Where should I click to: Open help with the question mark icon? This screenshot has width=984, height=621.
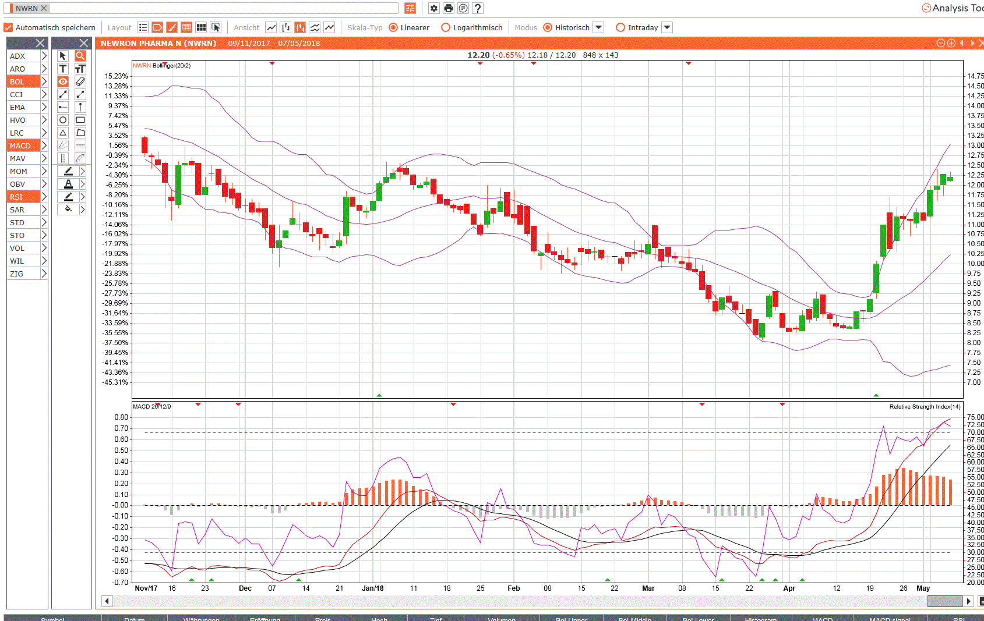pyautogui.click(x=478, y=8)
